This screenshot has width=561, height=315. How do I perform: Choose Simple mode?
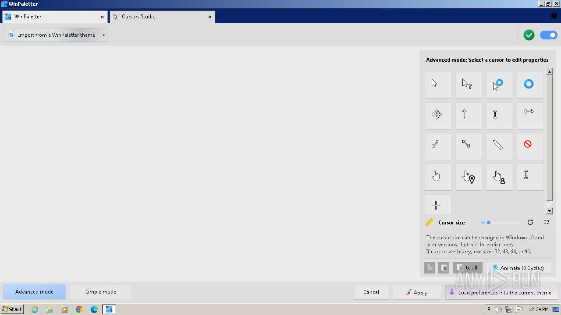click(x=101, y=292)
